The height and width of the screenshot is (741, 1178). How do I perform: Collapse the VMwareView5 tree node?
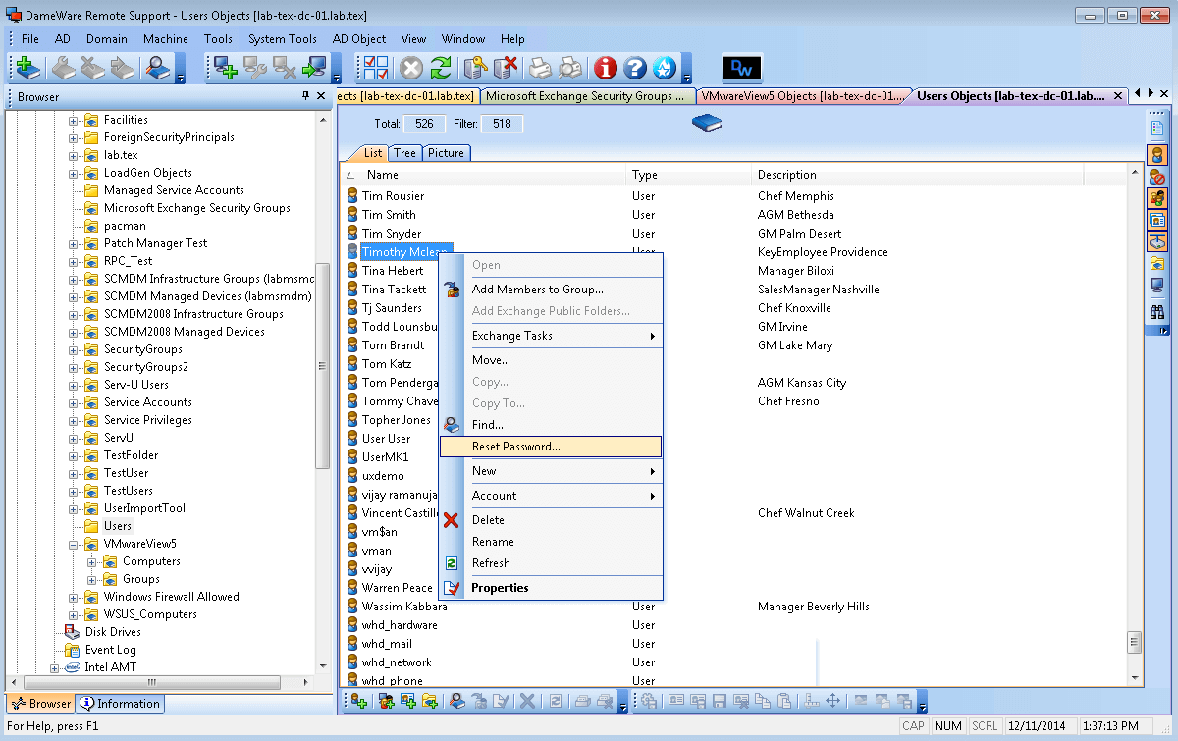tap(74, 544)
